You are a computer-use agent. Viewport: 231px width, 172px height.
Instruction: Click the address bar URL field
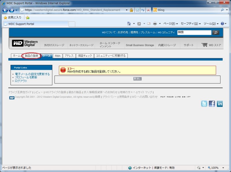[x=72, y=10]
